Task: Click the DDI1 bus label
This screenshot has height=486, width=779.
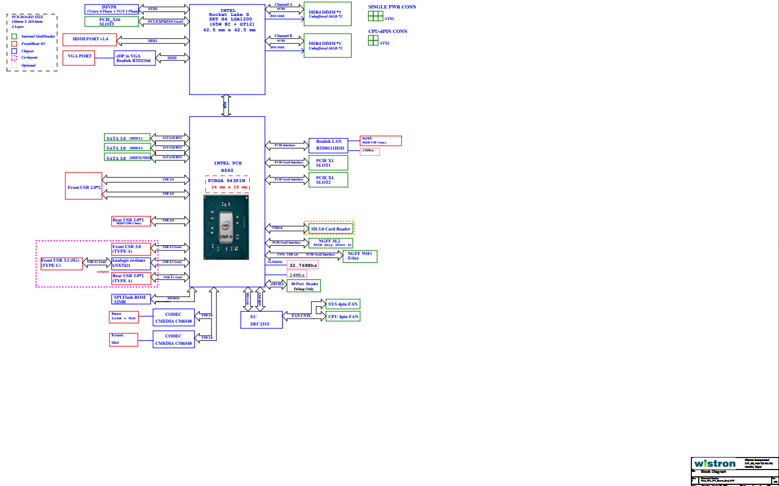Action: coord(153,40)
